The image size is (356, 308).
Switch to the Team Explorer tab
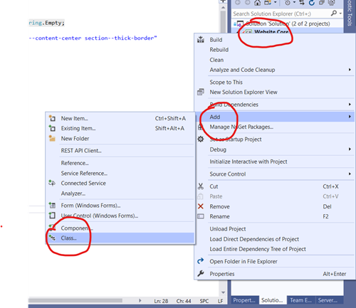pos(300,300)
